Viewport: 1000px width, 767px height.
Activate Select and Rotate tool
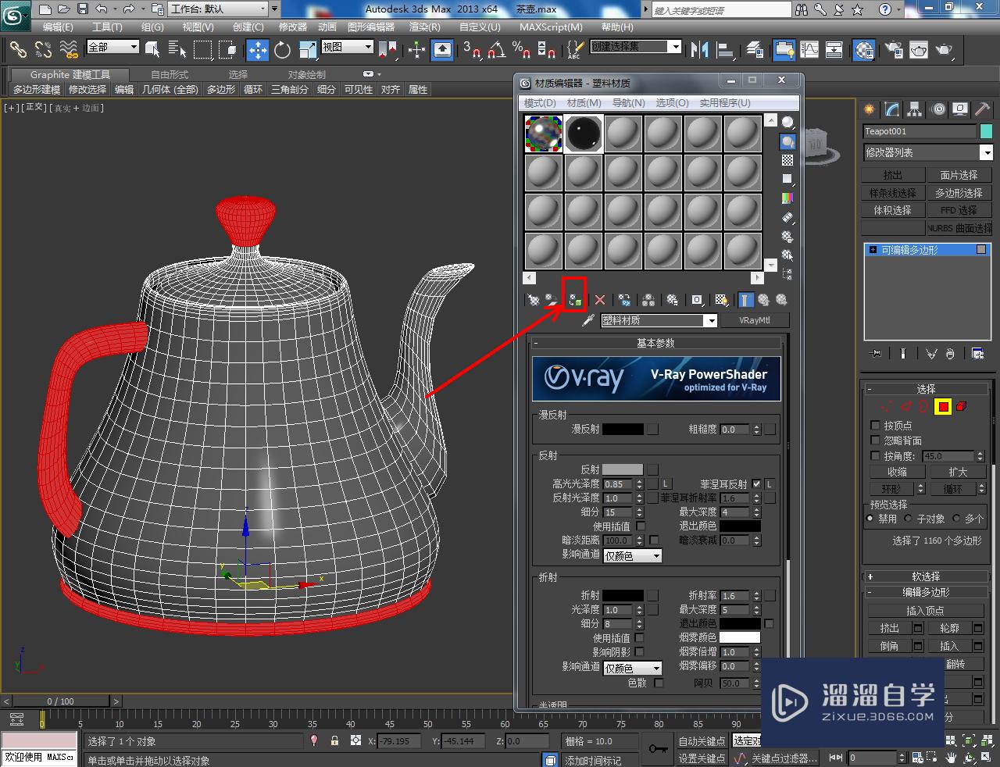pos(283,50)
